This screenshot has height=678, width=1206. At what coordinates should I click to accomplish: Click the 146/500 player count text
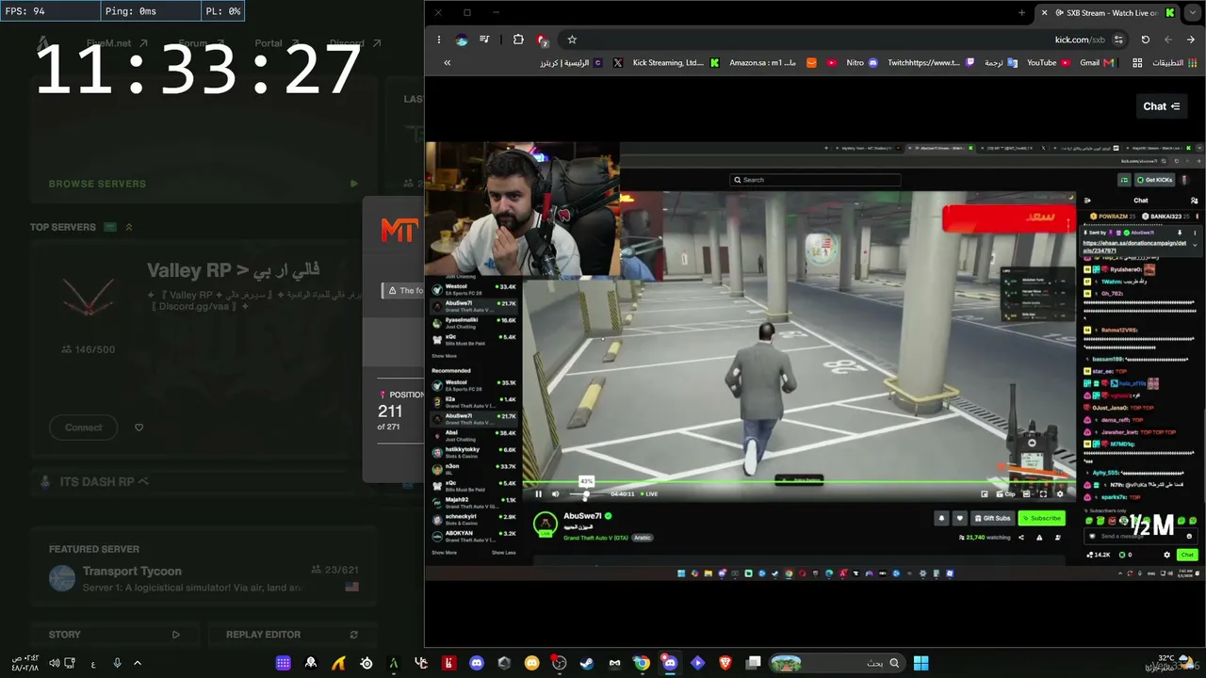(x=88, y=349)
